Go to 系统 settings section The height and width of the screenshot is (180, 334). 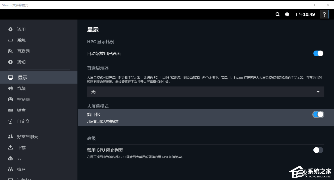click(x=39, y=40)
